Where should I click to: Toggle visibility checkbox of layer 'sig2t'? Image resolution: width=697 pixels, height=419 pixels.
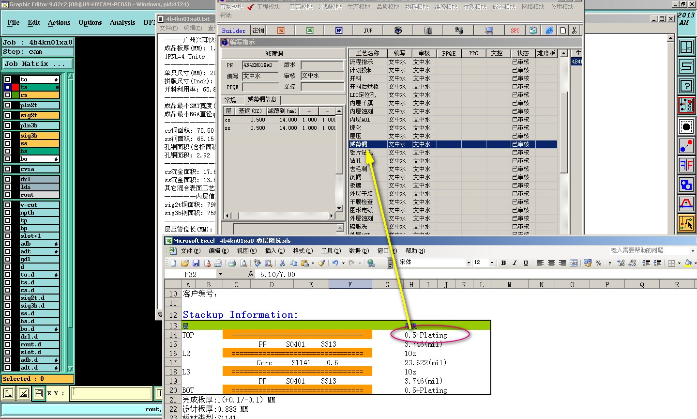(8, 115)
